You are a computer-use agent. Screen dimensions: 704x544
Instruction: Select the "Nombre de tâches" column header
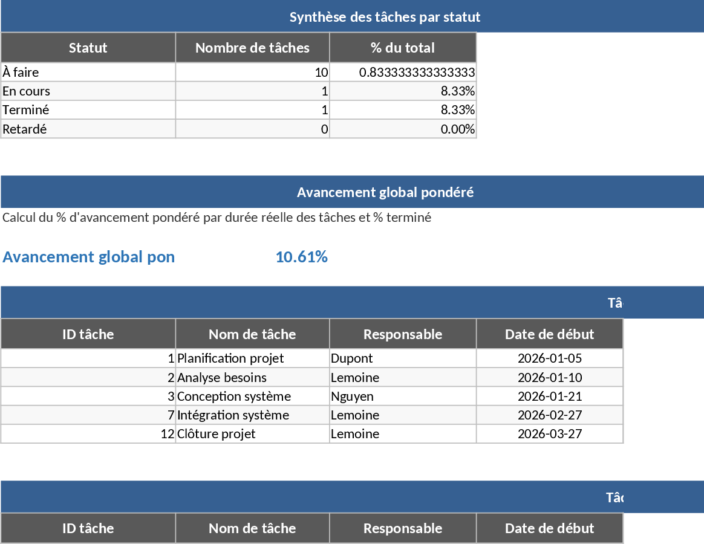[252, 48]
